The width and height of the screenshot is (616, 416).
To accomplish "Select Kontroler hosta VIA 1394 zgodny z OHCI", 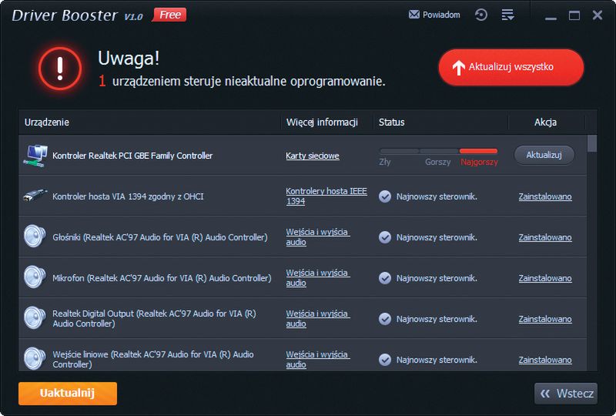I will coord(128,196).
